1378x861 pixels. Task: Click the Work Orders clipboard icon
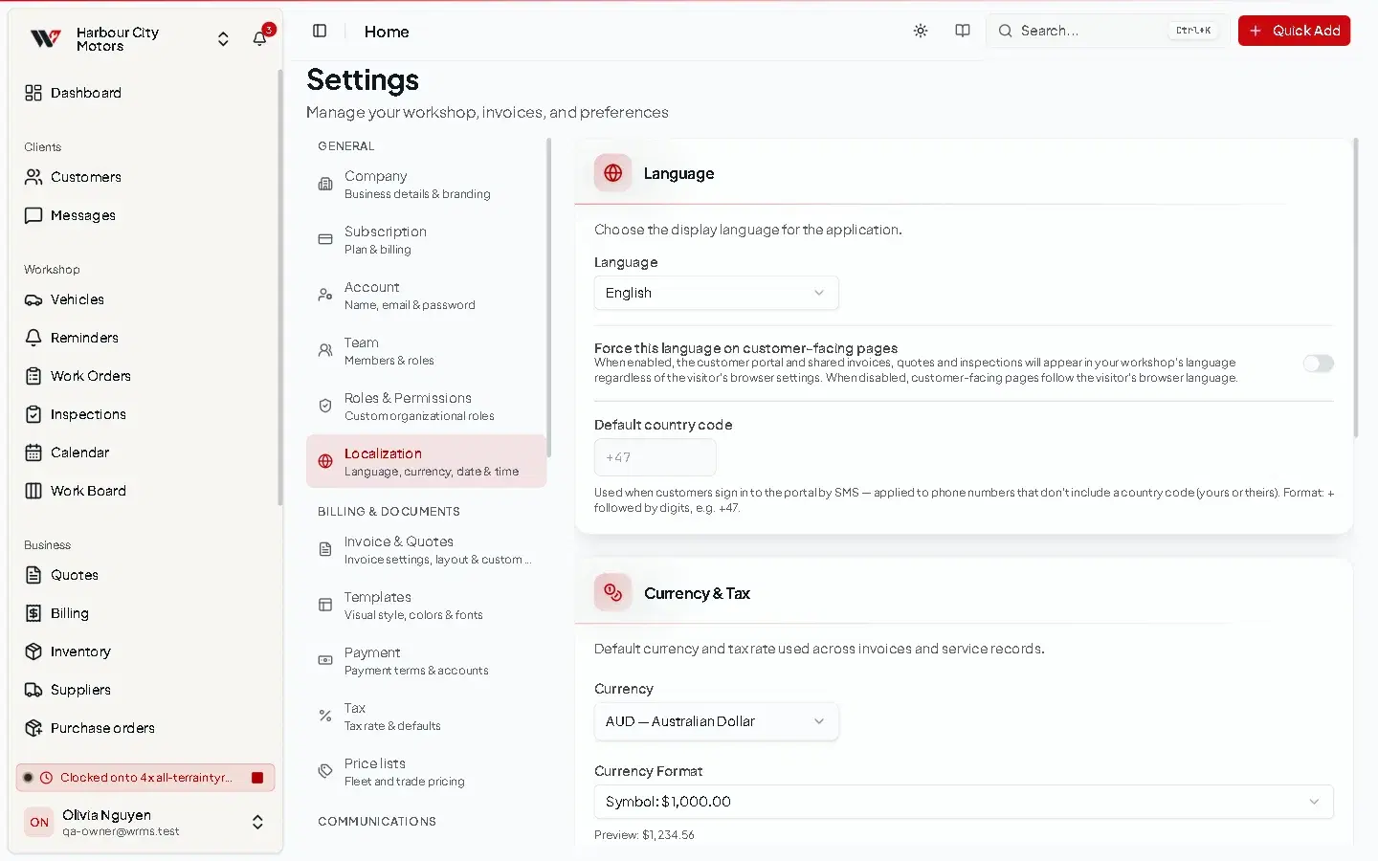coord(33,376)
